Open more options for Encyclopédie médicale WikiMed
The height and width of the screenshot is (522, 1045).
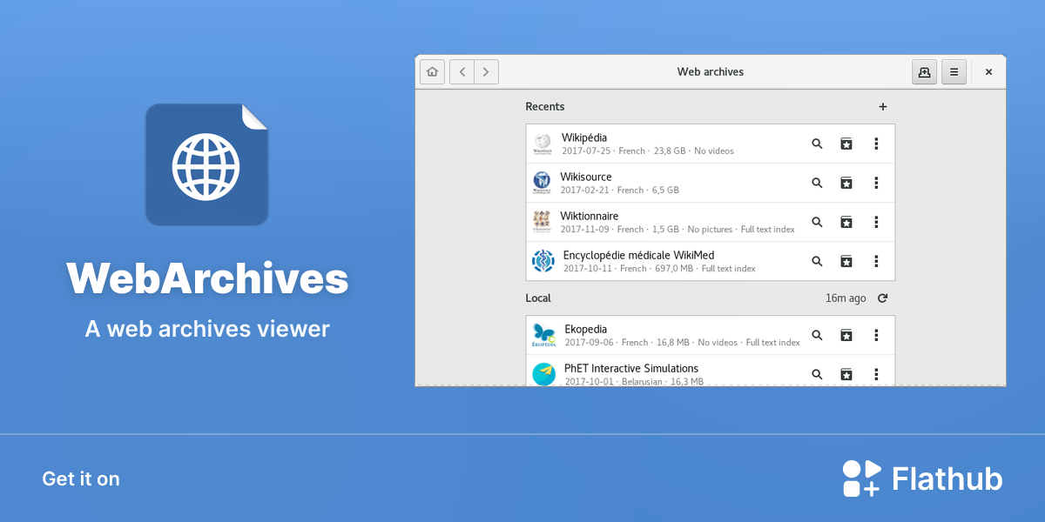[876, 261]
